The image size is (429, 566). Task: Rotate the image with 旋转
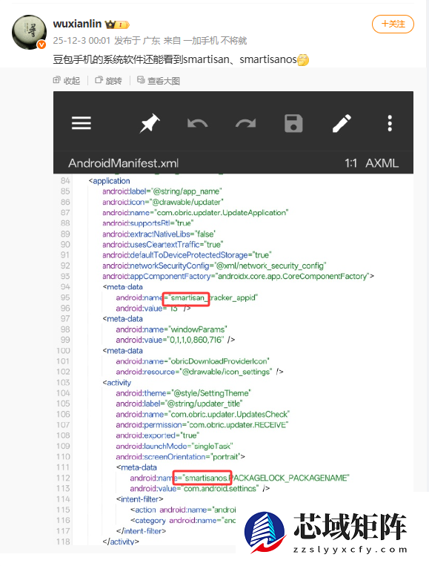click(x=108, y=81)
